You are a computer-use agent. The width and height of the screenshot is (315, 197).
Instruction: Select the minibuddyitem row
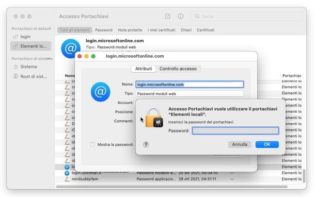pos(179,179)
